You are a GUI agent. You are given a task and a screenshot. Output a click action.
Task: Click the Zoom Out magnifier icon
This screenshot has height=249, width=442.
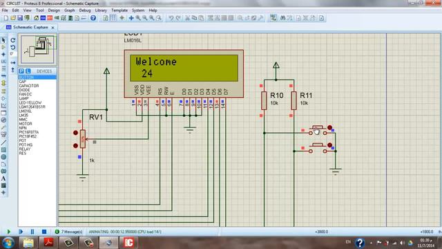tap(145, 18)
